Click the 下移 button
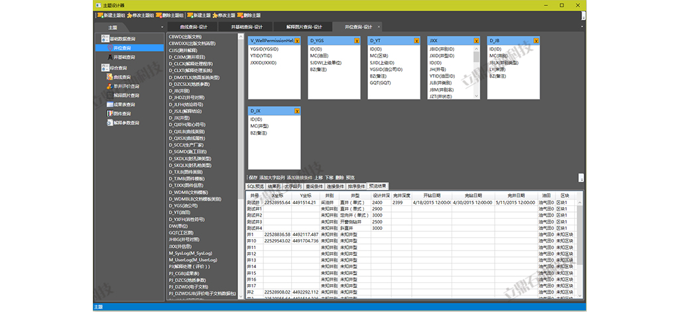The height and width of the screenshot is (312, 679). tap(330, 178)
